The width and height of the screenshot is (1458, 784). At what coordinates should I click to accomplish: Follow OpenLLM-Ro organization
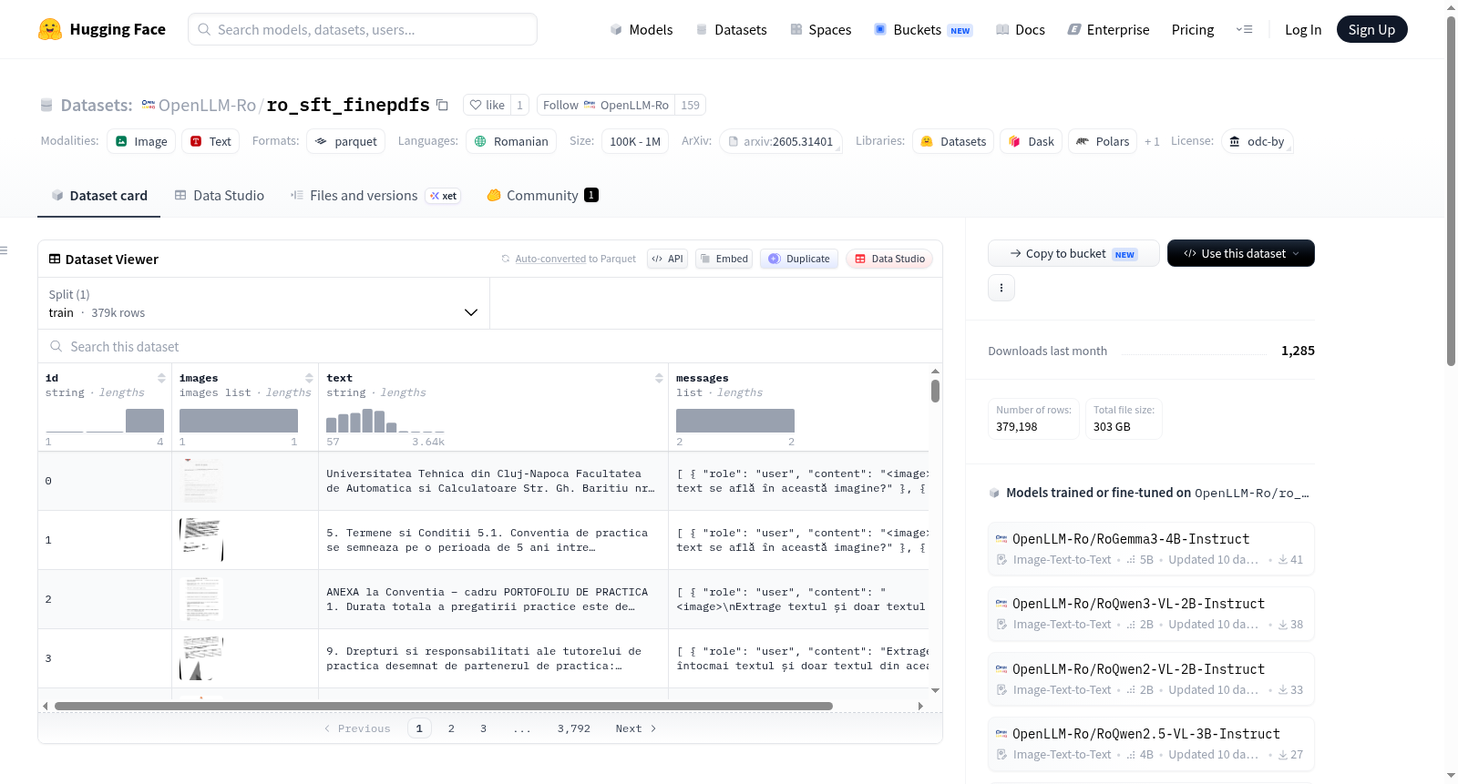[605, 105]
